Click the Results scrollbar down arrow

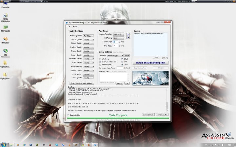pos(167,111)
